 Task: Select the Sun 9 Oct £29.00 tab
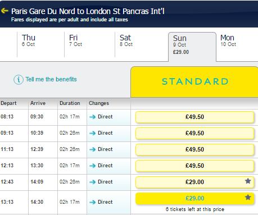pos(192,47)
